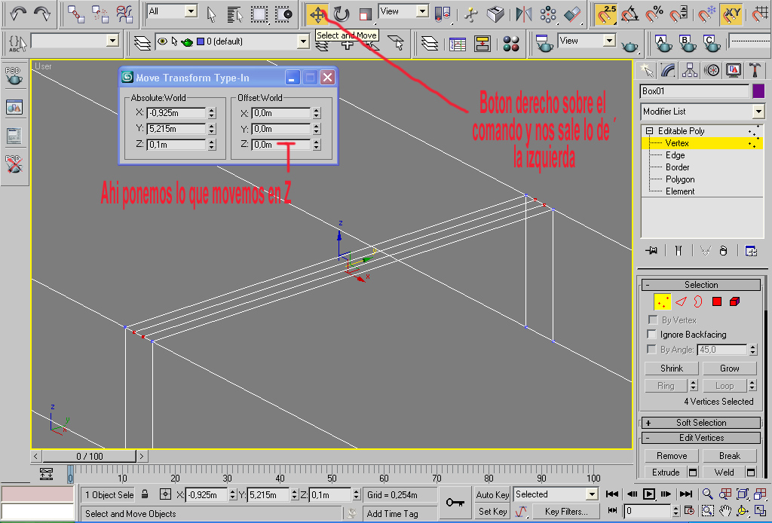This screenshot has height=523, width=772.
Task: Select the Select and Uniform Scale tool
Action: pos(365,14)
